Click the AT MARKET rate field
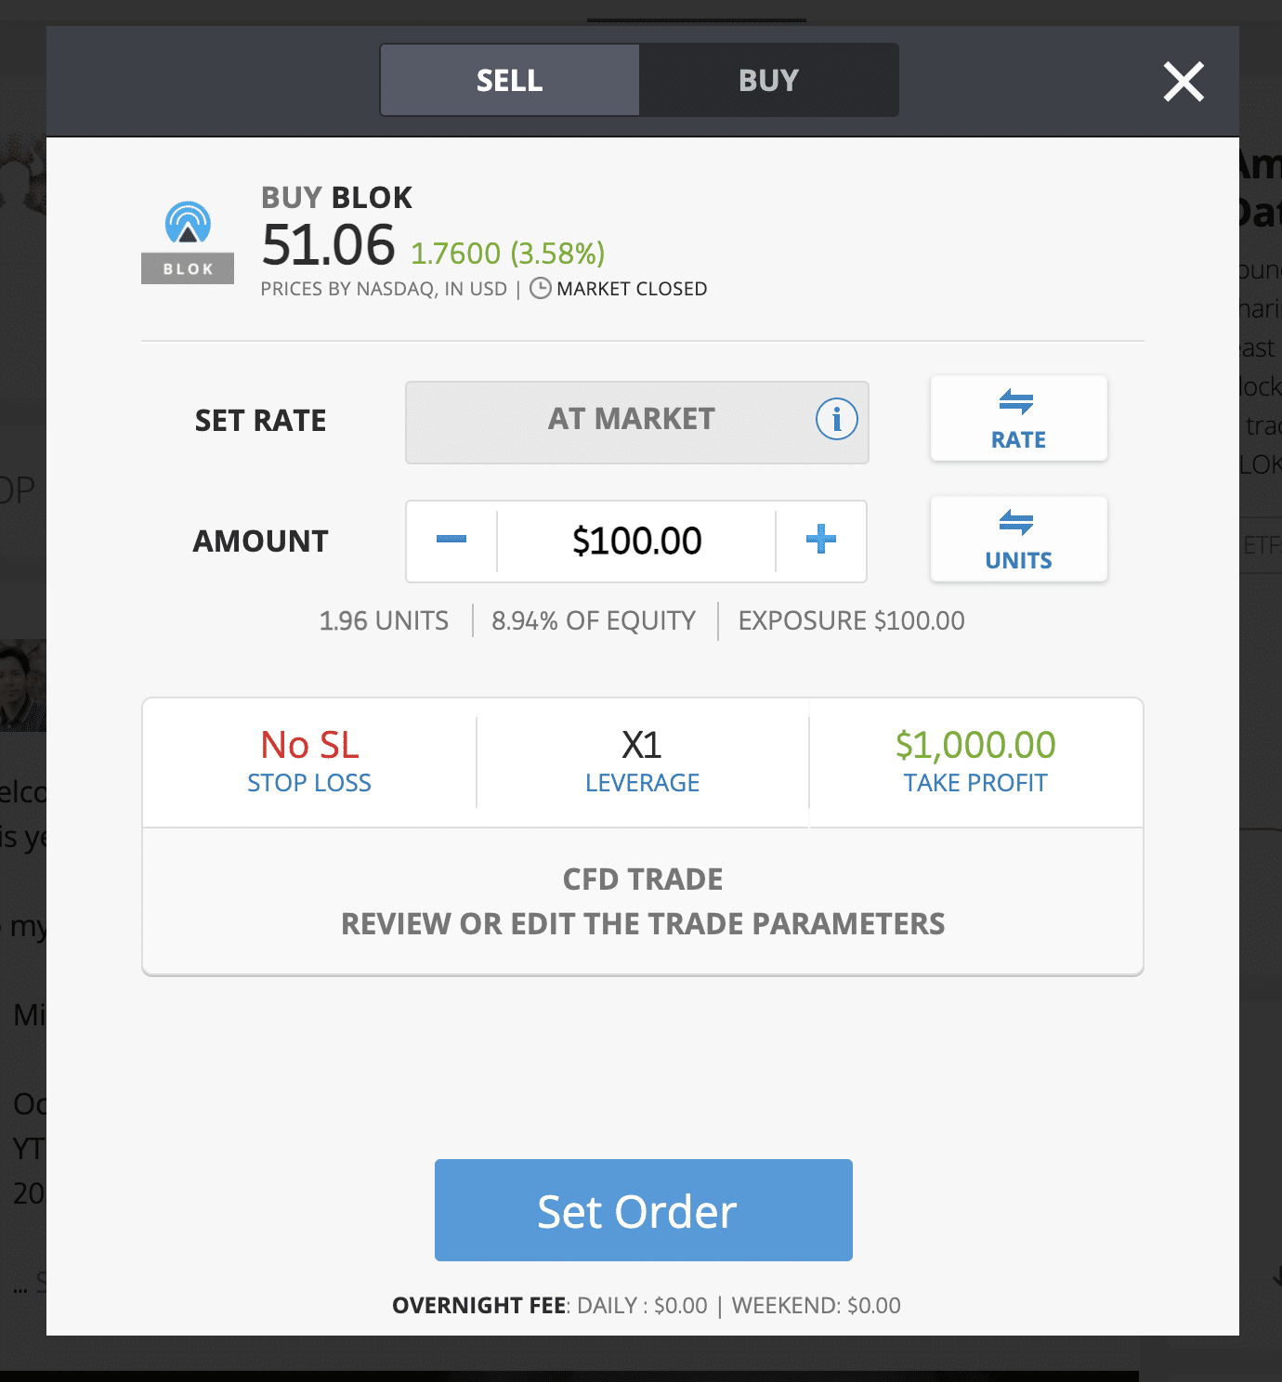Image resolution: width=1282 pixels, height=1382 pixels. point(636,423)
